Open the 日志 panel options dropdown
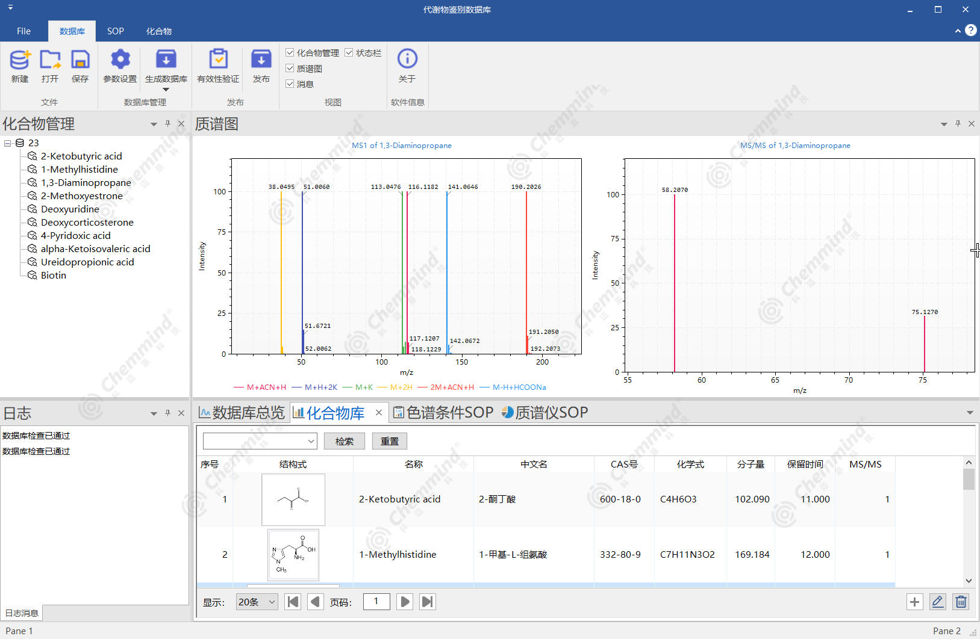This screenshot has height=639, width=980. click(154, 414)
